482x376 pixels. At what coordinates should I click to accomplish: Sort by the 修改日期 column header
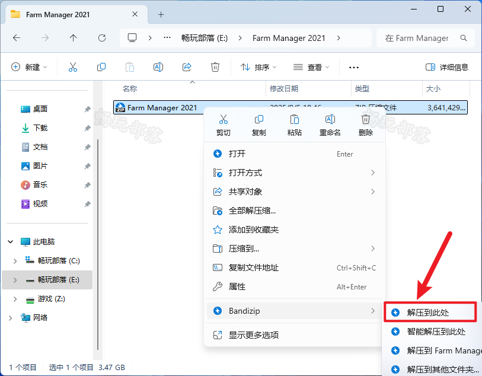(x=284, y=89)
